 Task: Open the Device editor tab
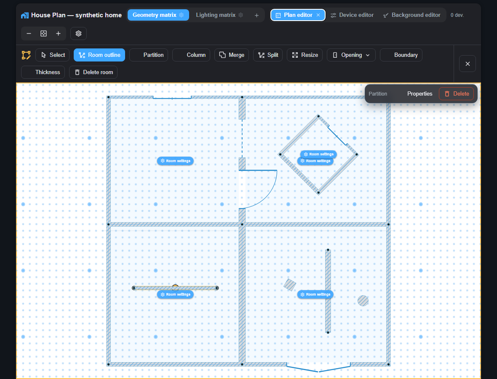[352, 15]
